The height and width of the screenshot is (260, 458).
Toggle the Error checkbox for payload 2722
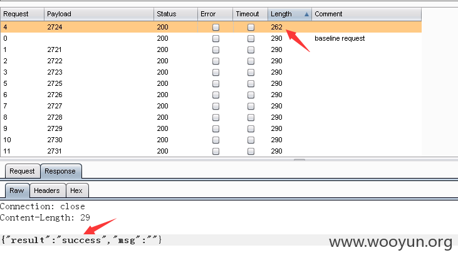(x=216, y=61)
